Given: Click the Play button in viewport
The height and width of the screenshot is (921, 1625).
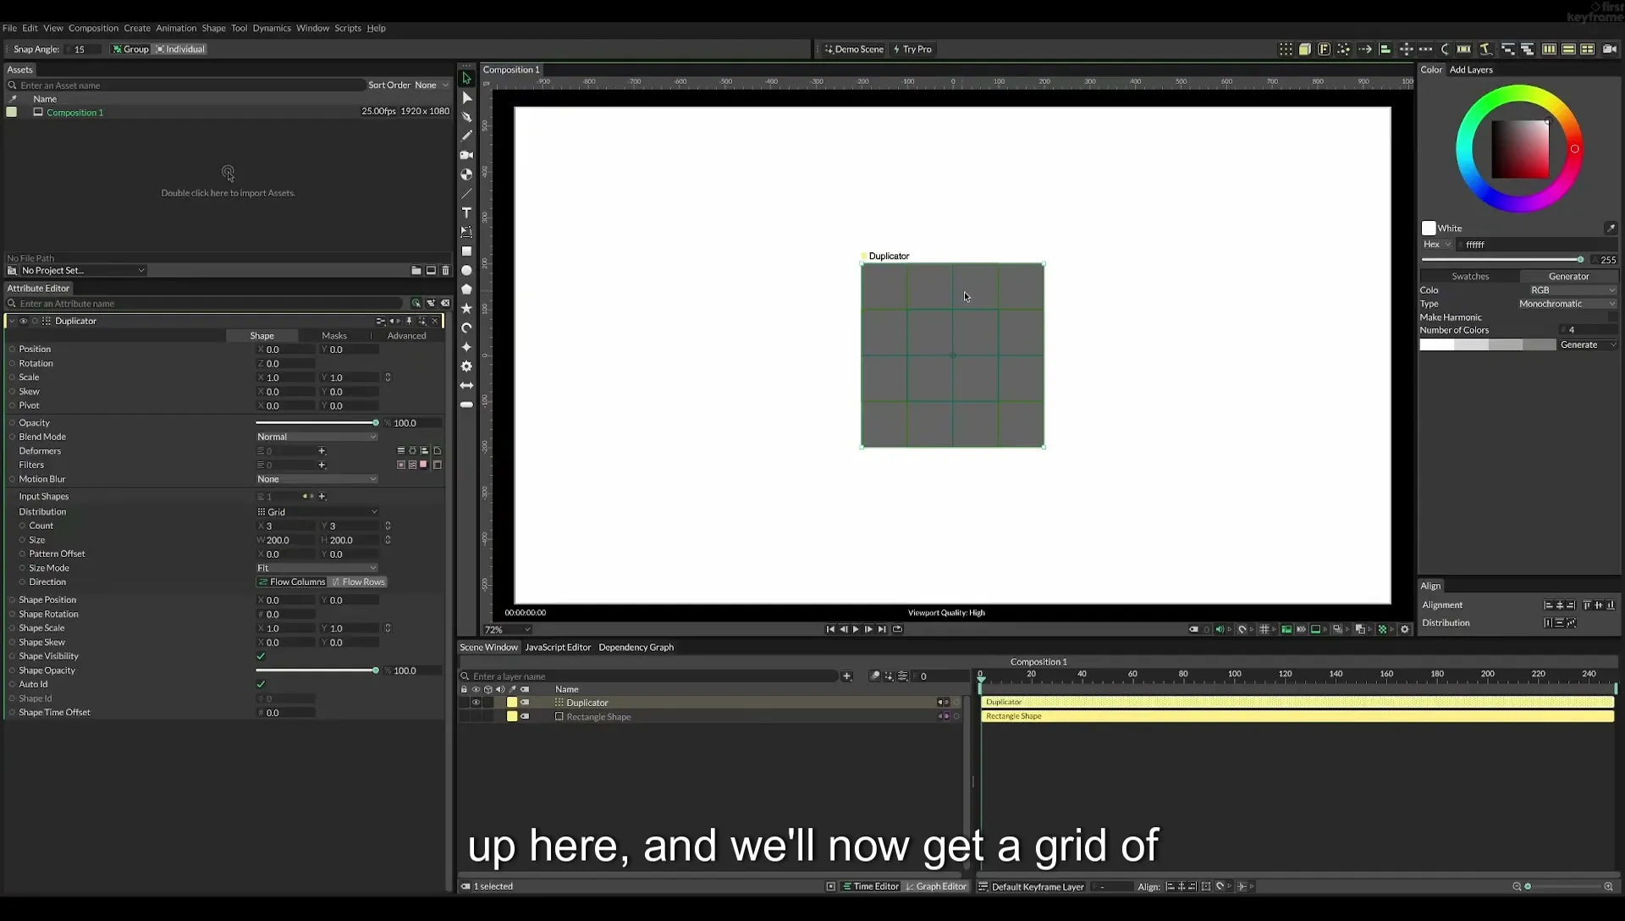Looking at the screenshot, I should click(856, 629).
